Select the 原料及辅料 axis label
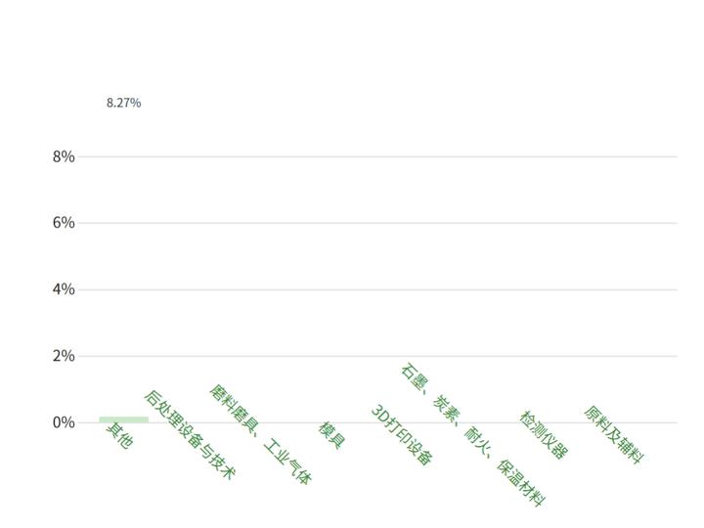Image resolution: width=704 pixels, height=528 pixels. 614,434
